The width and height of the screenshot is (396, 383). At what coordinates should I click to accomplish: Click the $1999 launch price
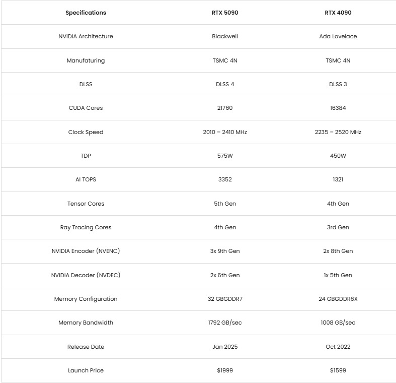224,370
